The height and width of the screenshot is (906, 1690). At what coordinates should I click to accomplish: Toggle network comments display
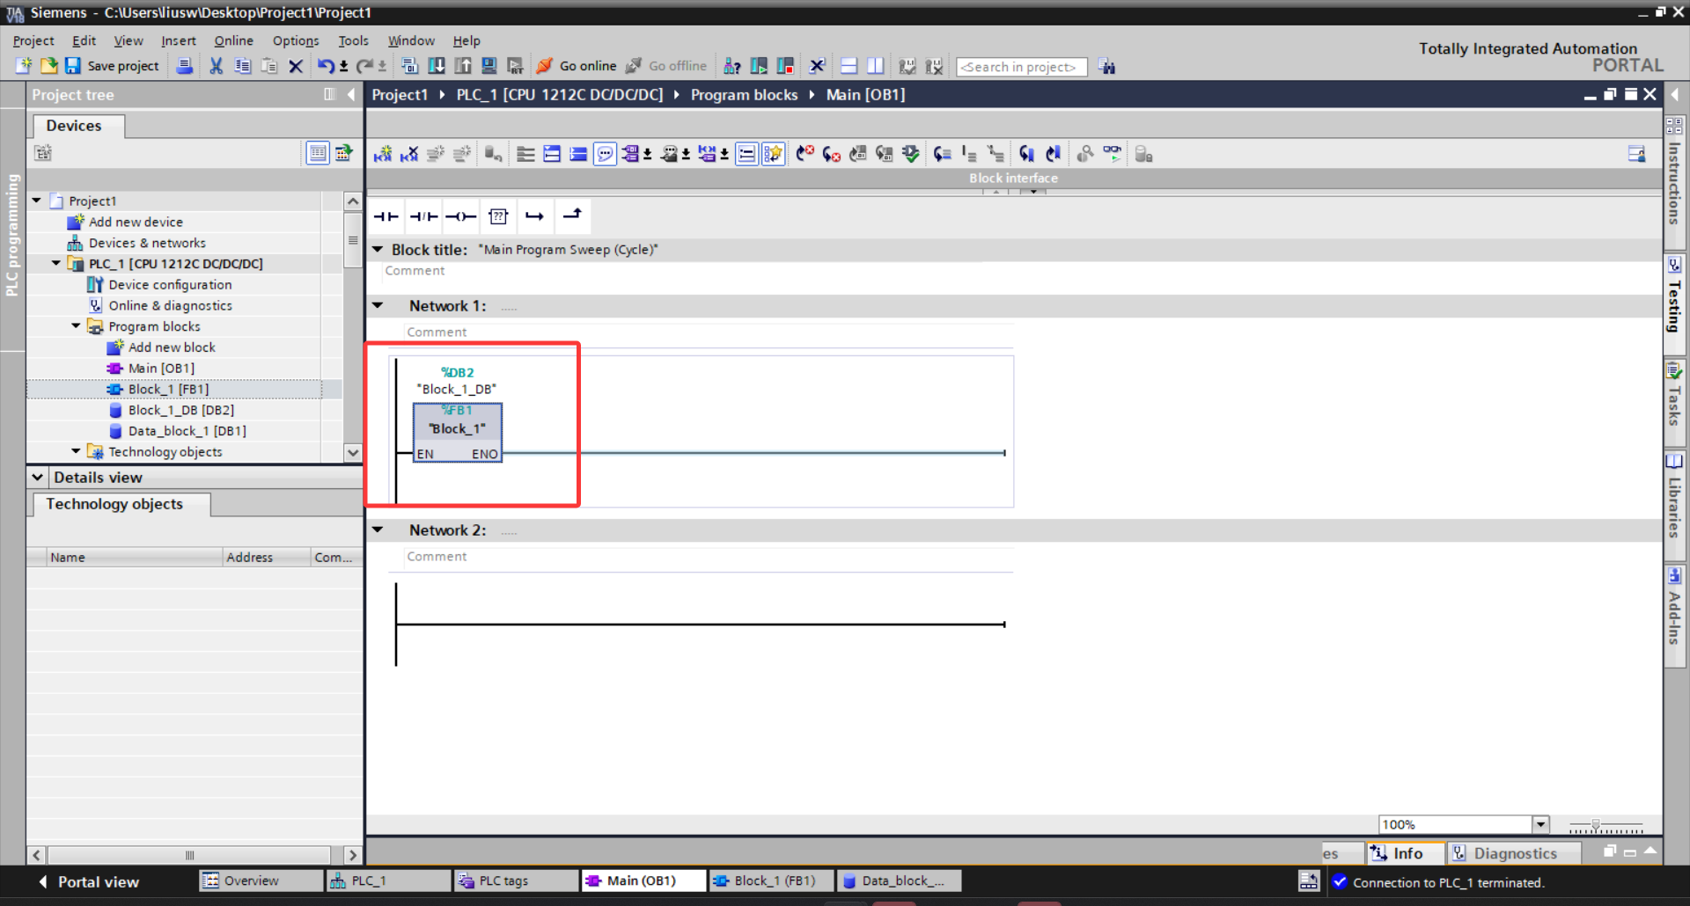point(746,154)
